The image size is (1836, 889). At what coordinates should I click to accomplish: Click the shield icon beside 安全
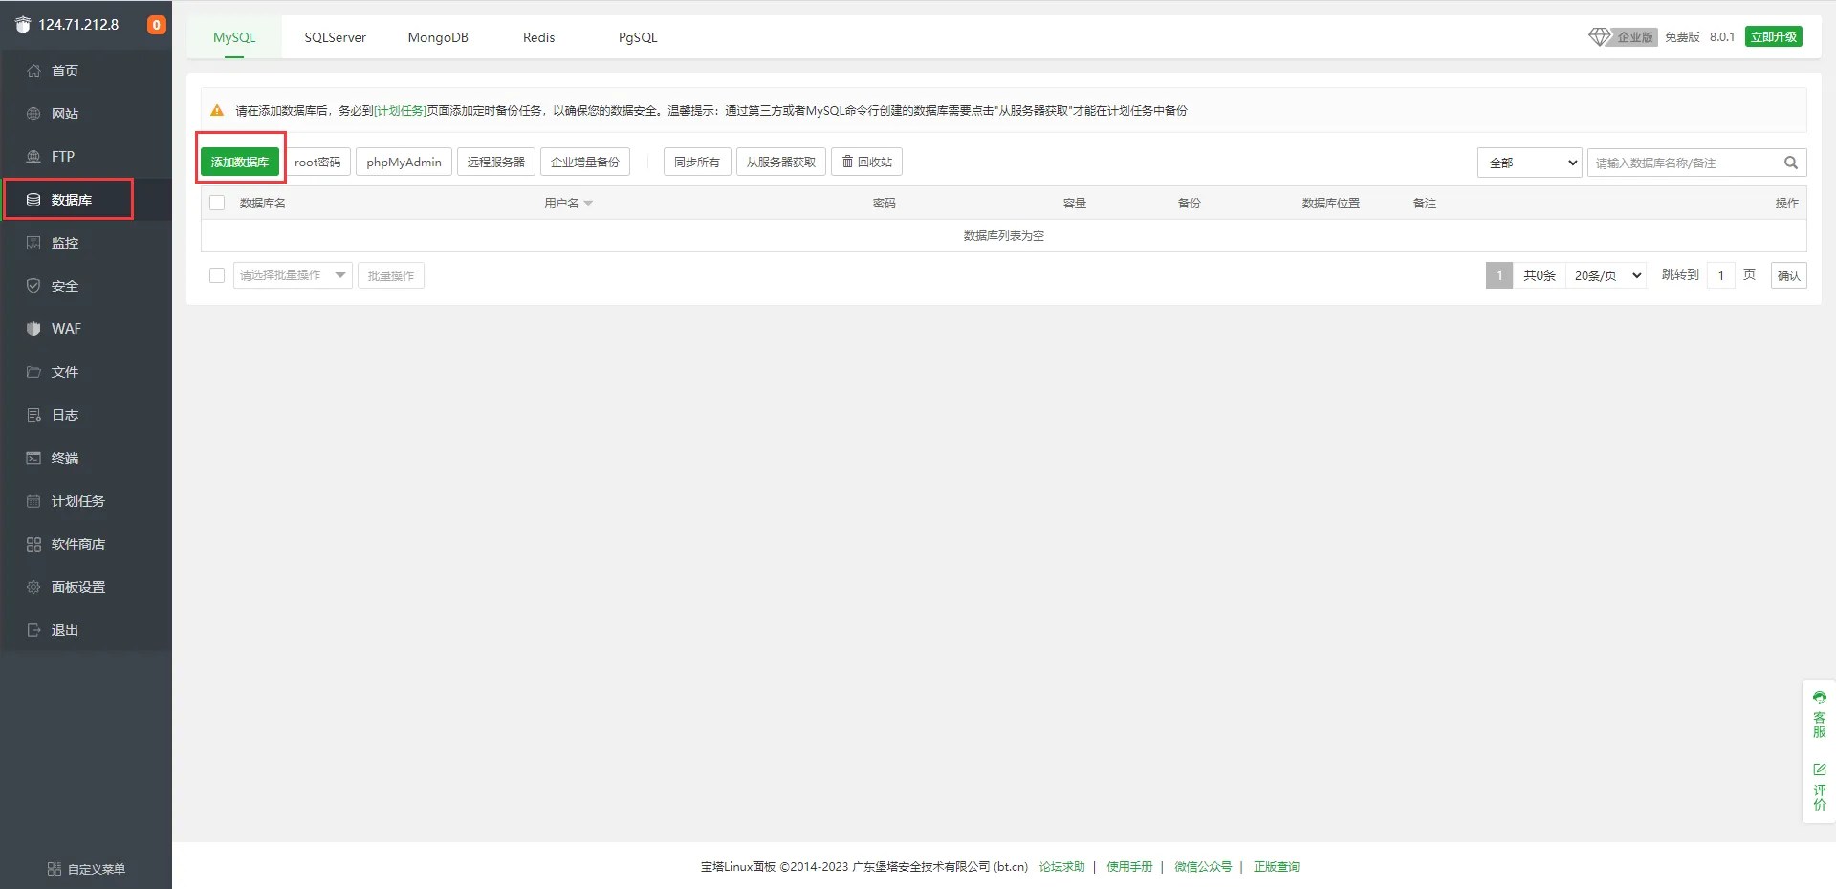33,286
